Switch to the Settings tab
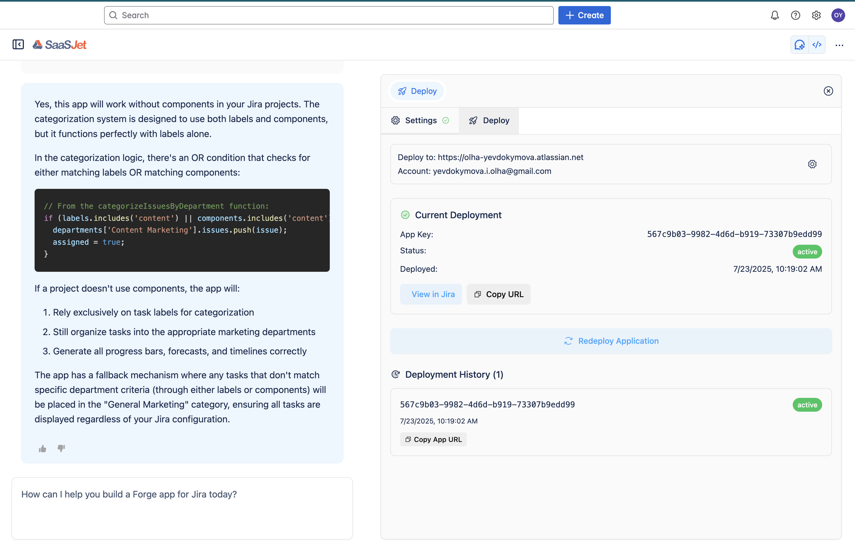This screenshot has height=547, width=855. tap(420, 120)
